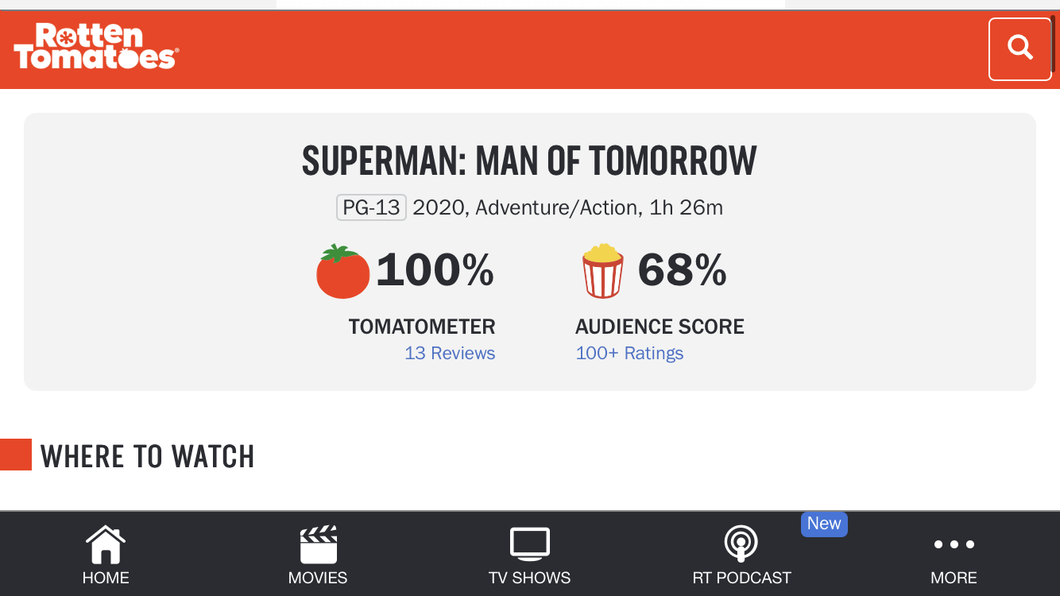Select the HOME tab label
Image resolution: width=1060 pixels, height=596 pixels.
click(x=106, y=578)
